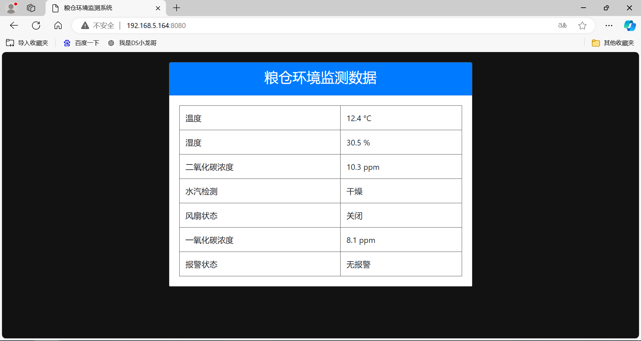
Task: Select the temperature value 12.4 °C
Action: (359, 118)
